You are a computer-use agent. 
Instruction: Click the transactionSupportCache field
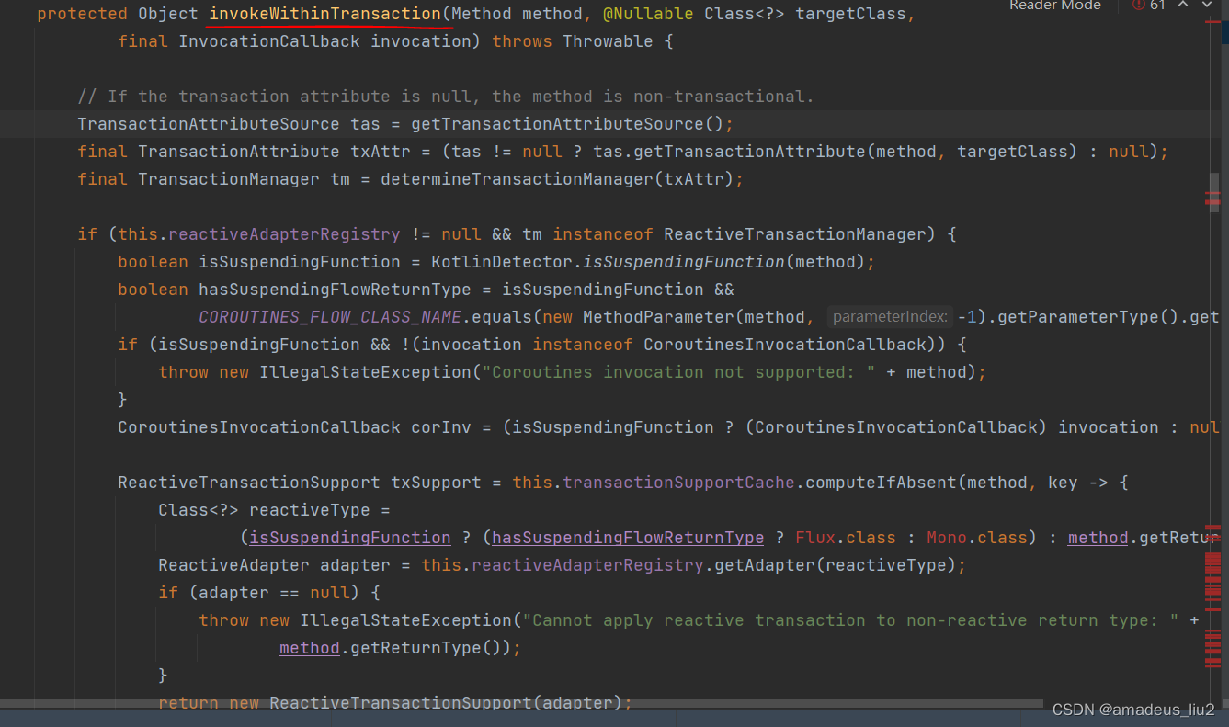[678, 483]
